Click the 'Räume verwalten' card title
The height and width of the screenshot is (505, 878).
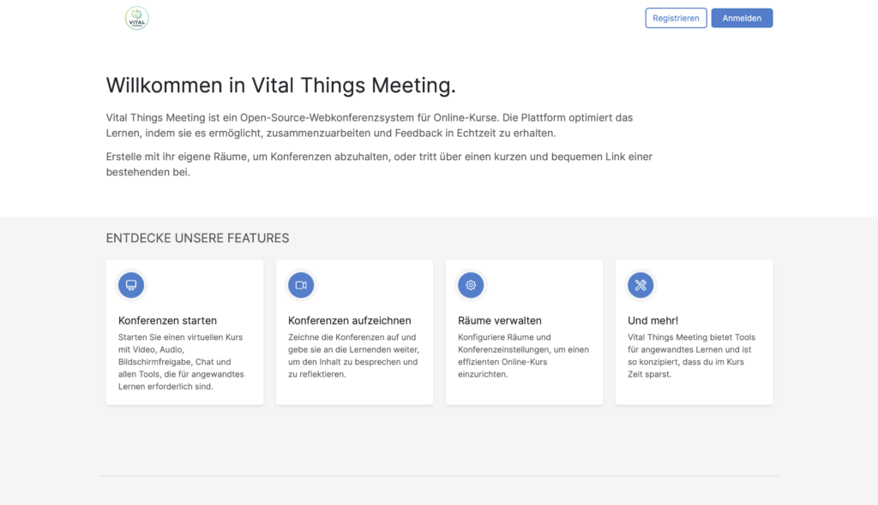500,321
